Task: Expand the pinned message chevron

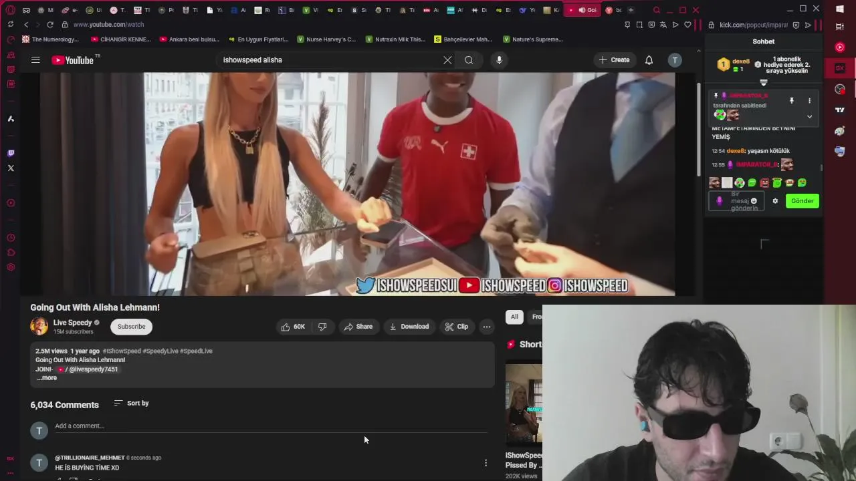Action: 809,116
